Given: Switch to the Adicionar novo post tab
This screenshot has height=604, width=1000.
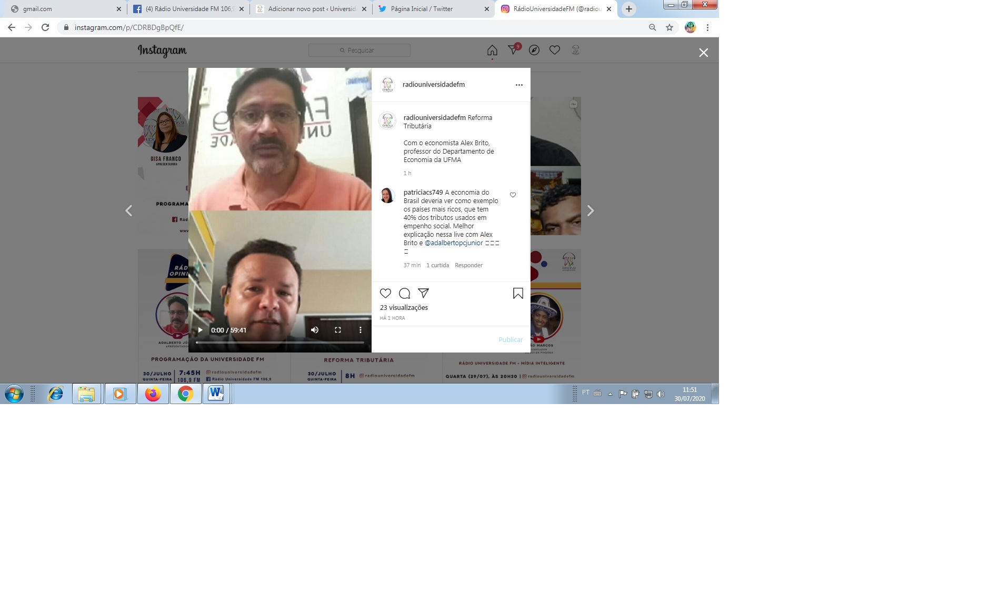Looking at the screenshot, I should (311, 9).
